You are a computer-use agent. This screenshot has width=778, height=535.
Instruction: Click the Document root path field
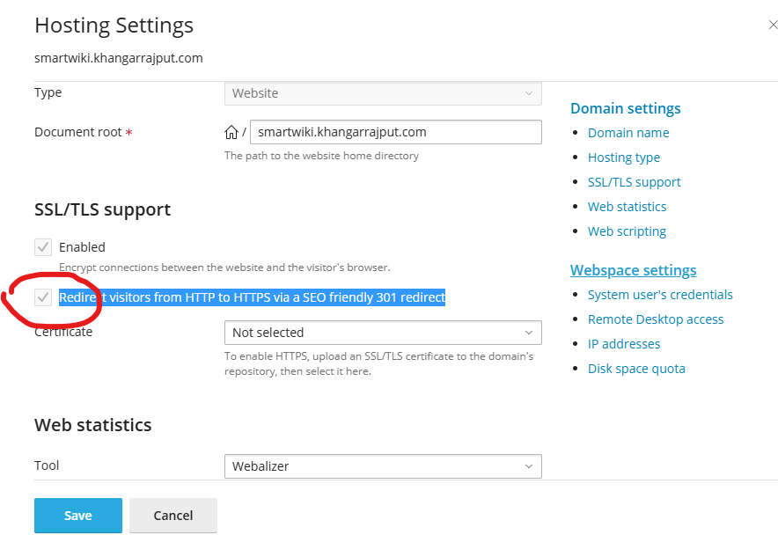(x=395, y=132)
